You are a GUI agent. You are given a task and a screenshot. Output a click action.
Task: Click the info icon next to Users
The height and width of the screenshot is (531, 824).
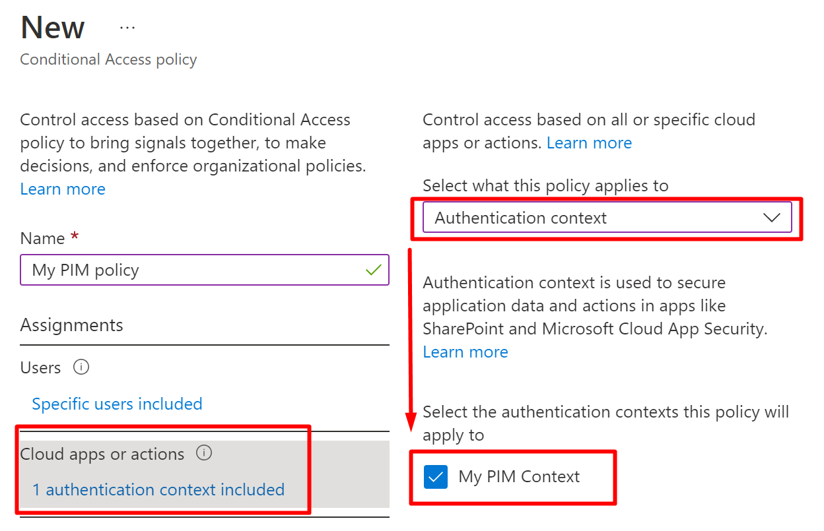[x=81, y=367]
